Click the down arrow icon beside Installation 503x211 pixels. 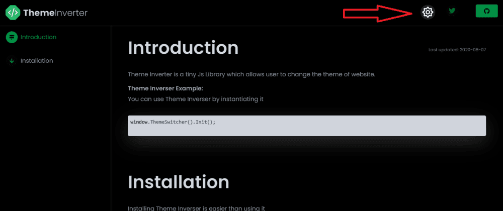click(x=11, y=61)
